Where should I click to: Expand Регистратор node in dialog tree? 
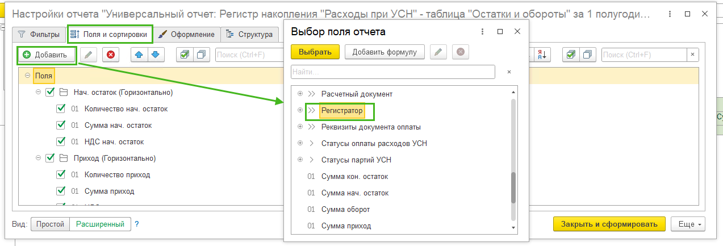click(x=300, y=110)
